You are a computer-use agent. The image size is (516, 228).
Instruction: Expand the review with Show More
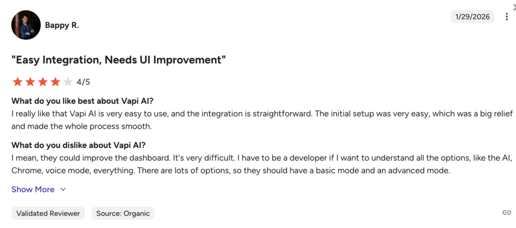point(33,190)
